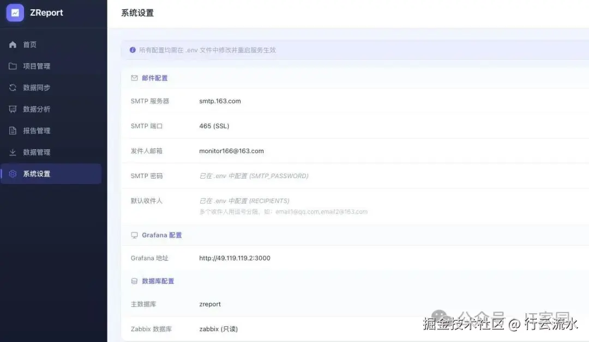Image resolution: width=589 pixels, height=342 pixels.
Task: Click the monitor icon next to Grafana 配置
Action: [x=134, y=235]
